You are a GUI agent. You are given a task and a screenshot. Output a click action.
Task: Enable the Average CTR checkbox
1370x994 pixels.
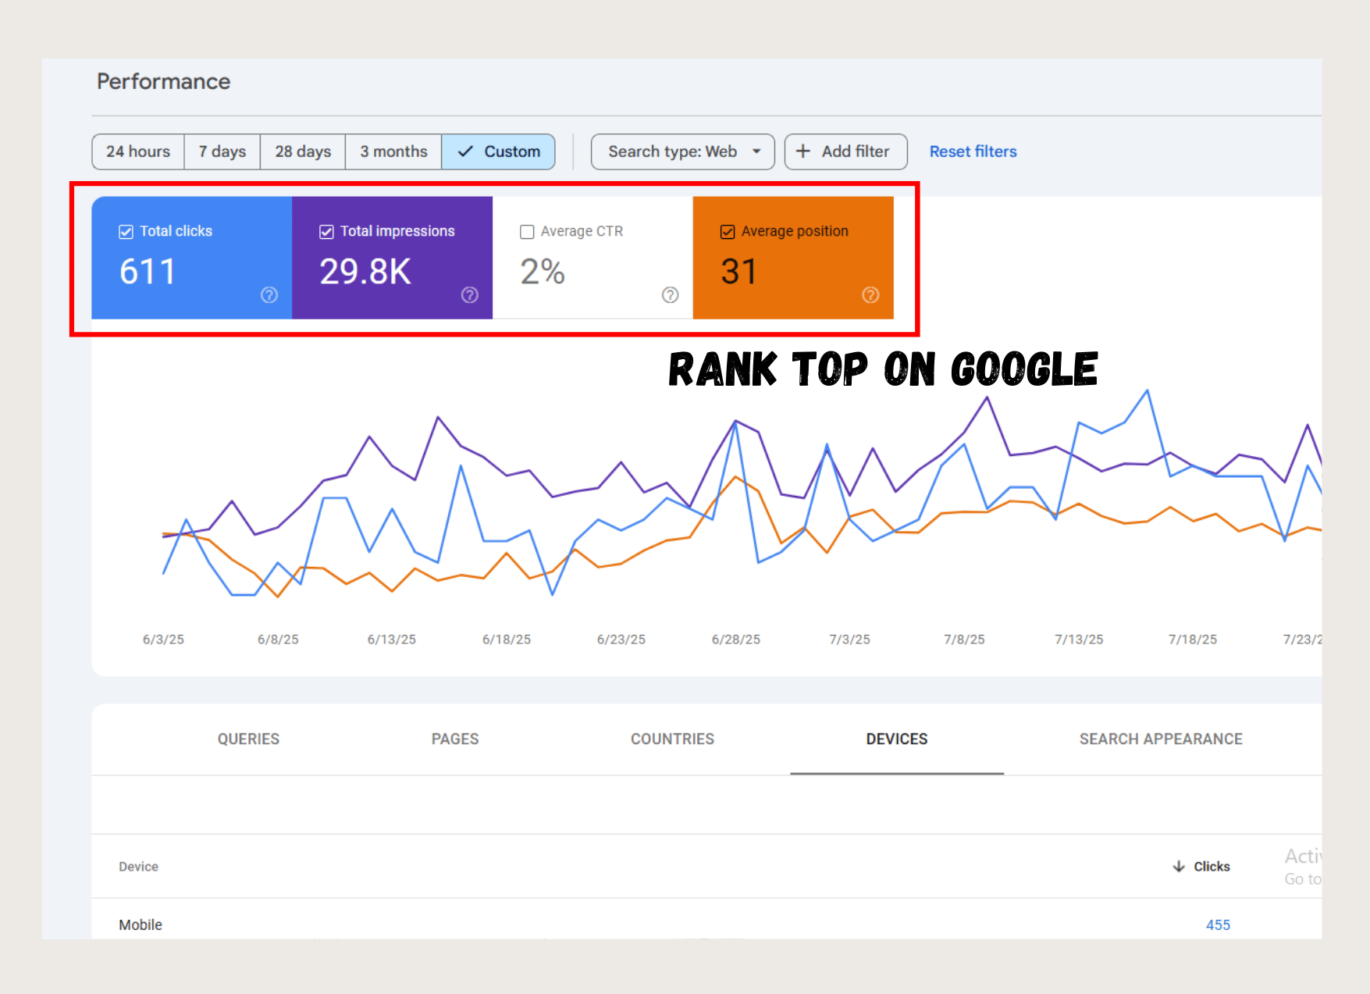(x=527, y=231)
